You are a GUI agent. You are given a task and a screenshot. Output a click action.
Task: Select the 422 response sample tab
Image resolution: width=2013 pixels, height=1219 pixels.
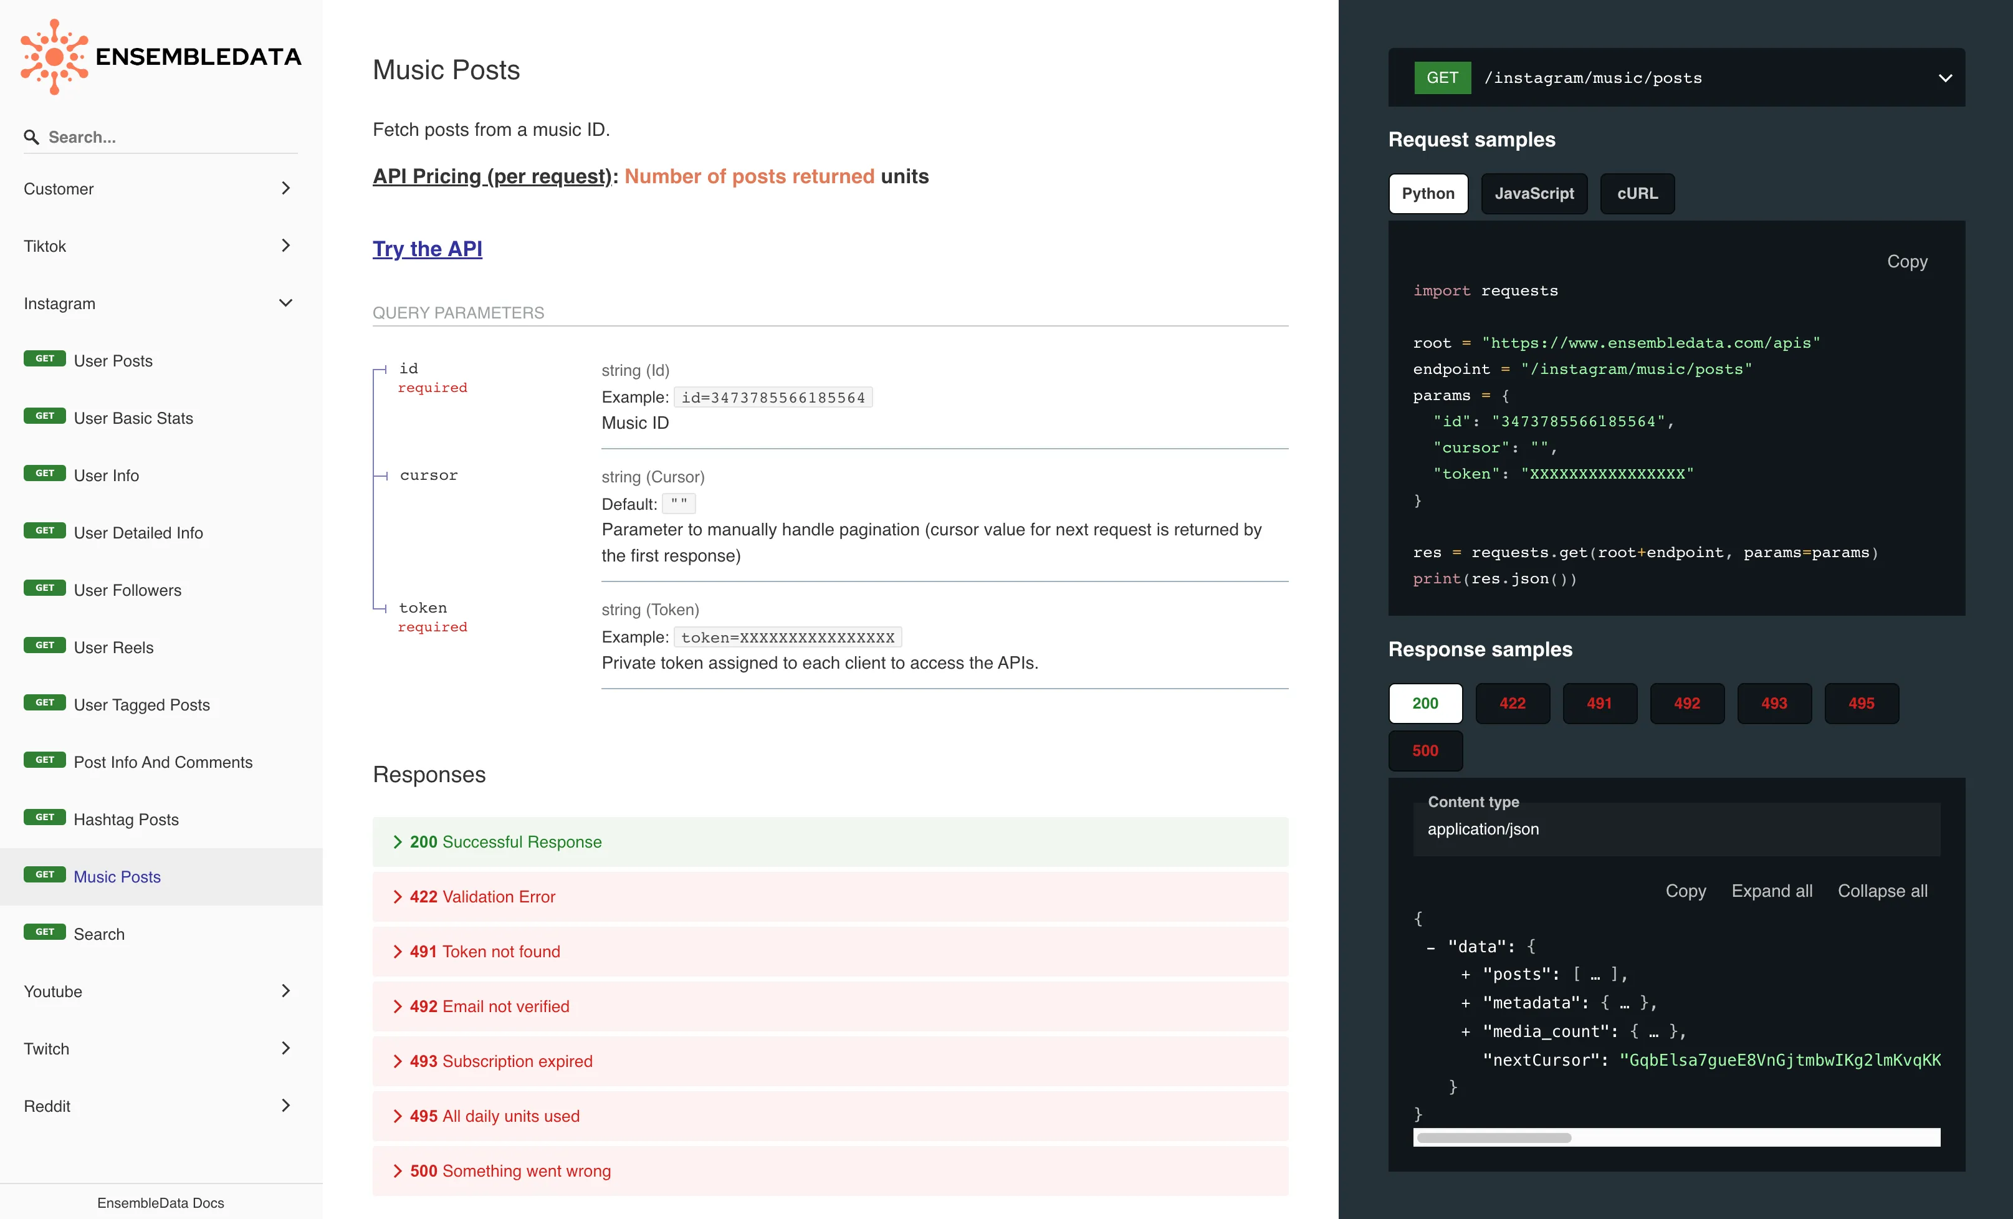[x=1512, y=704]
